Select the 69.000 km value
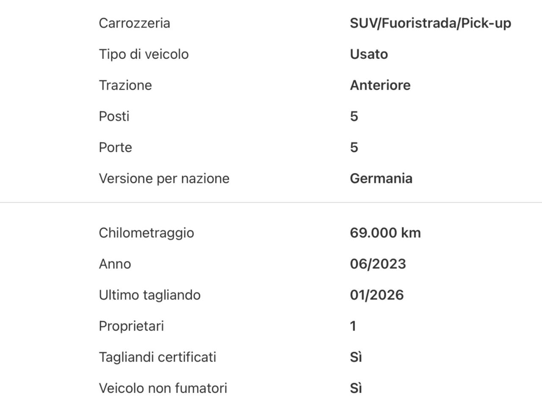542x406 pixels. (x=385, y=233)
